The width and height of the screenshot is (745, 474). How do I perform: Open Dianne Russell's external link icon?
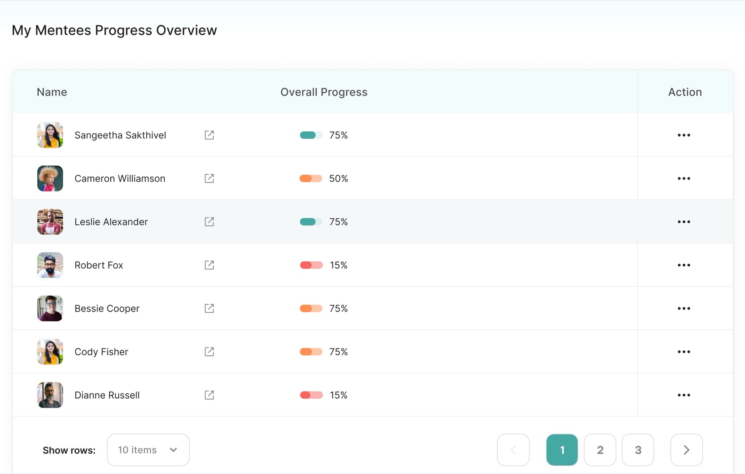[209, 395]
